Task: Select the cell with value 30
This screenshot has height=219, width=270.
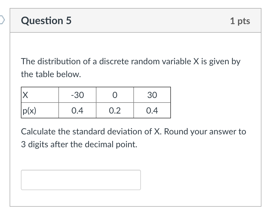Action: (x=152, y=95)
